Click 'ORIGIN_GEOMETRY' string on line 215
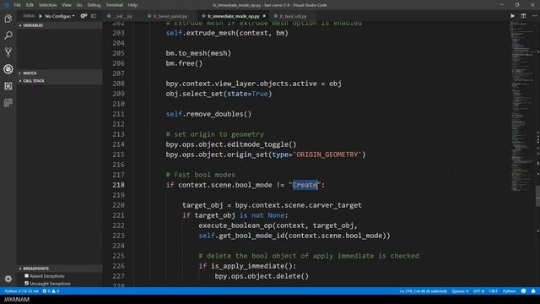Image resolution: width=540 pixels, height=304 pixels. tap(327, 155)
